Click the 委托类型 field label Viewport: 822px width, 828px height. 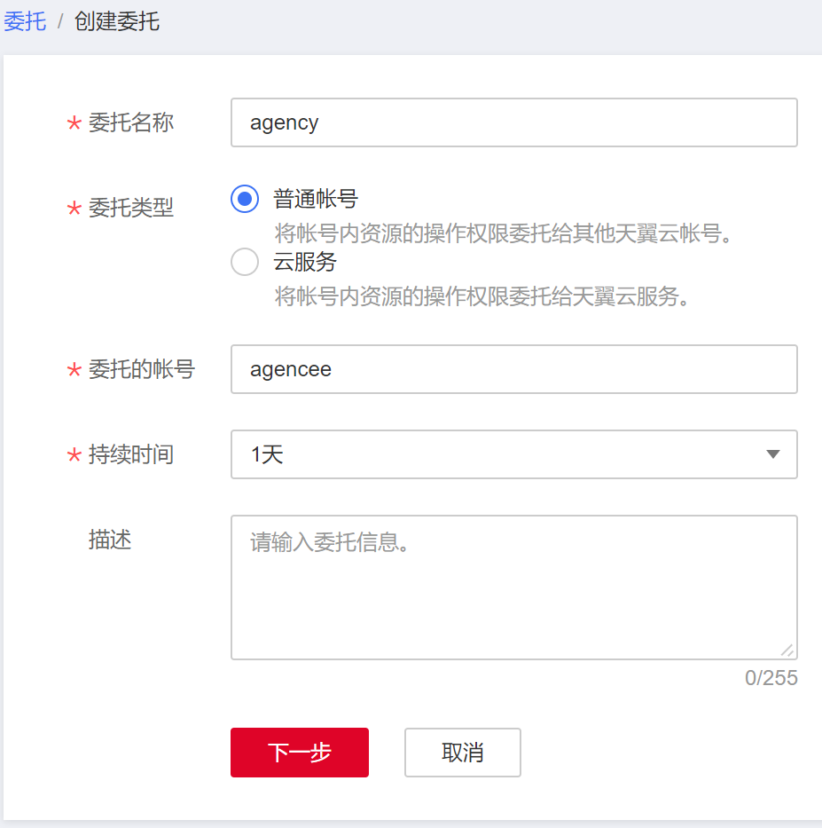(x=131, y=208)
